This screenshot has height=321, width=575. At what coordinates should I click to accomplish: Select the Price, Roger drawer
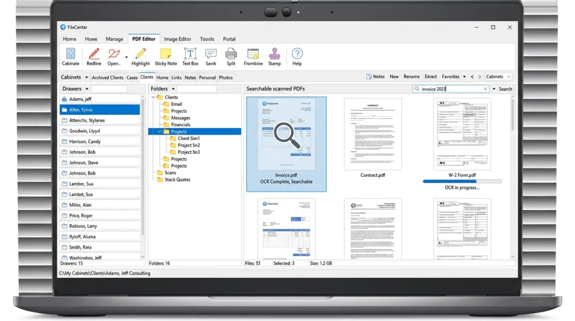tap(100, 216)
